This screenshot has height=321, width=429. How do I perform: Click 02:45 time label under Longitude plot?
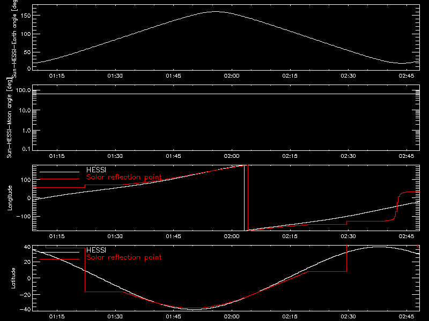(x=406, y=236)
